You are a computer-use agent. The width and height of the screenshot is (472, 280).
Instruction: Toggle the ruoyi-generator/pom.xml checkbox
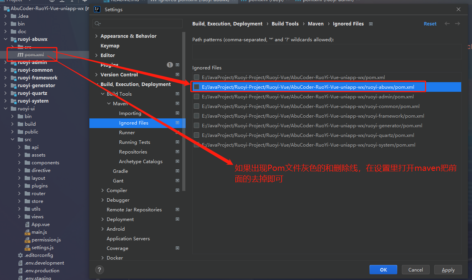[x=197, y=125]
